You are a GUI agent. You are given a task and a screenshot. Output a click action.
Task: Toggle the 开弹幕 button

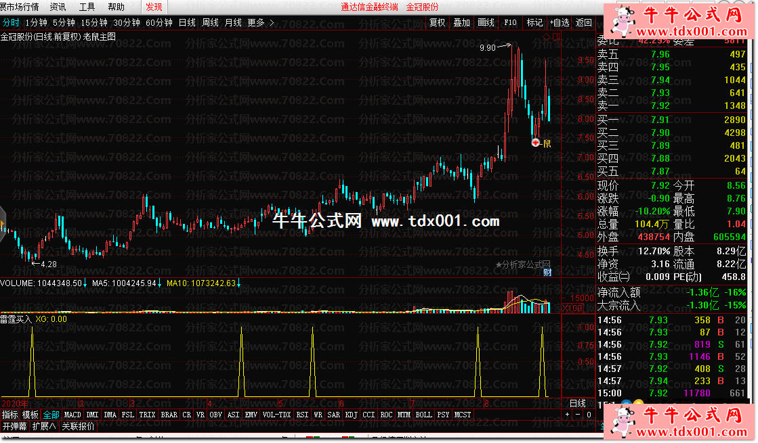[x=15, y=426]
